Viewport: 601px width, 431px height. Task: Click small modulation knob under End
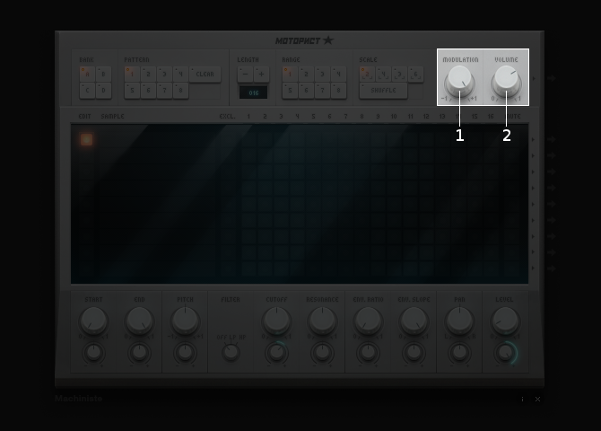coord(139,352)
